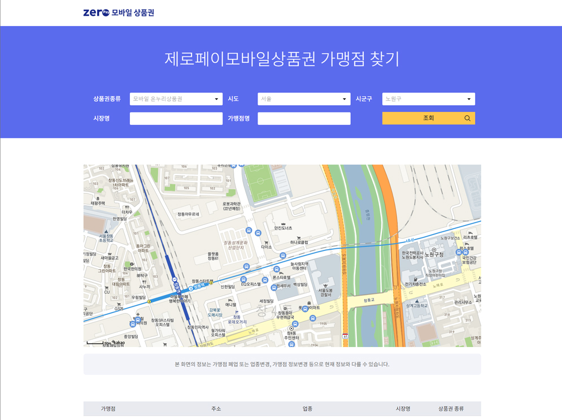
Task: Click the convenience store icon beside CU
Action: tap(107, 288)
